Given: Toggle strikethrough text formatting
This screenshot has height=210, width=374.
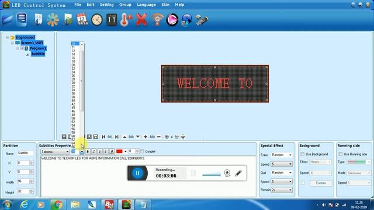Looking at the screenshot, I should pyautogui.click(x=106, y=152).
